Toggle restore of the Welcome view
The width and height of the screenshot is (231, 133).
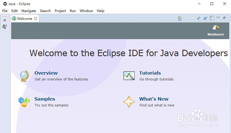[224, 18]
